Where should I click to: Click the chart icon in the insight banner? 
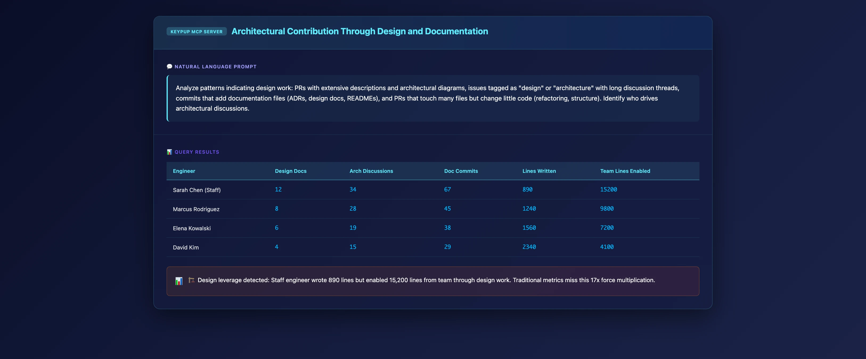click(179, 281)
